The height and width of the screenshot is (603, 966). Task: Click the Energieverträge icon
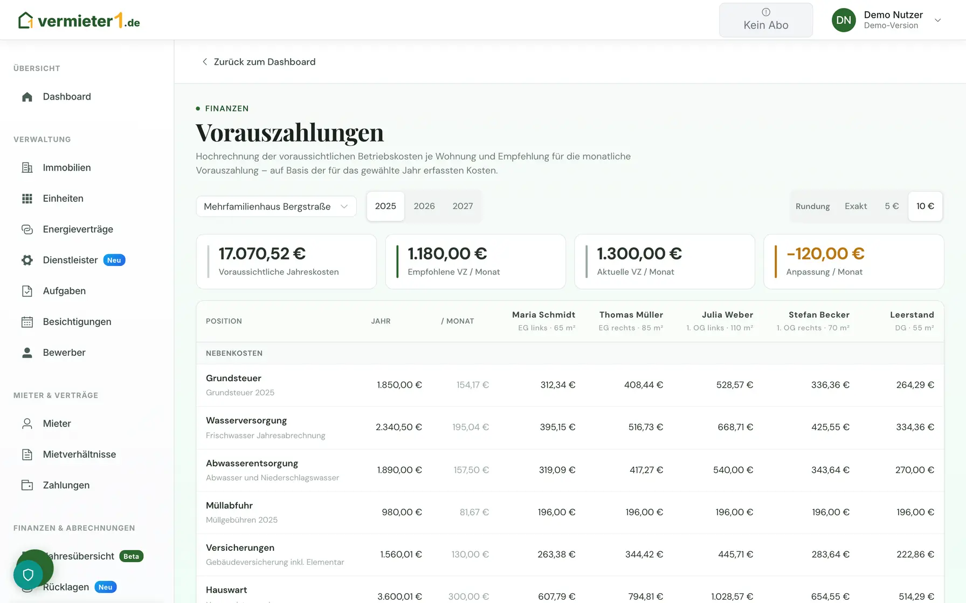27,229
